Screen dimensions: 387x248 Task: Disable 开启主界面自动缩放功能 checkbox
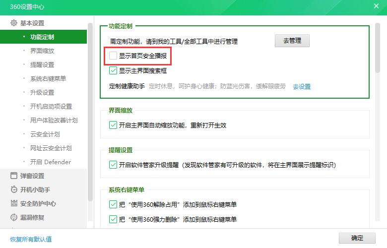point(113,125)
